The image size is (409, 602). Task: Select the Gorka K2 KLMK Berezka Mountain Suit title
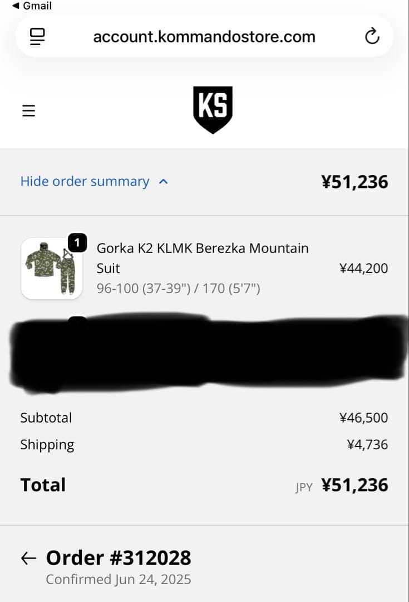click(x=203, y=258)
